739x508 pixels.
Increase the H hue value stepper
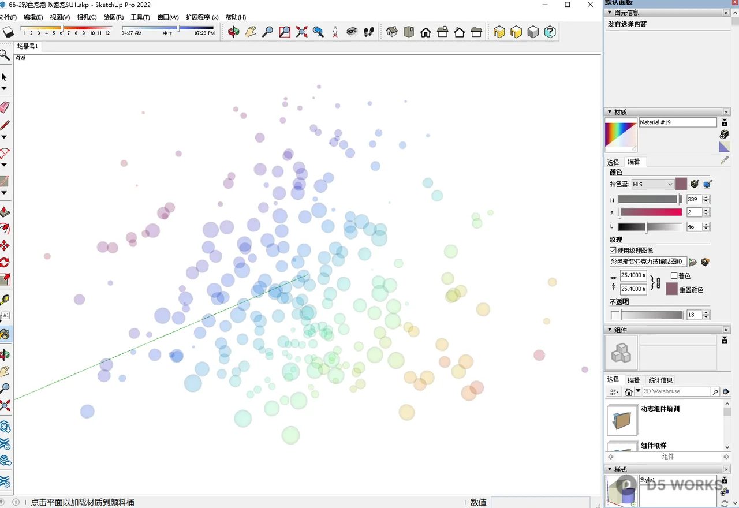706,197
